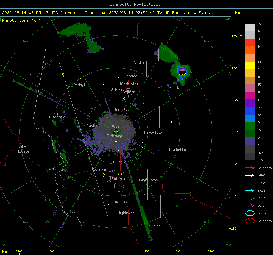
Task: Click the Airdrie town label
Action: (120, 162)
